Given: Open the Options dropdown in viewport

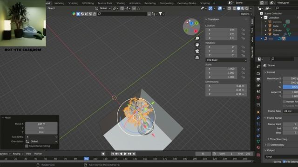Looking at the screenshot, I should pyautogui.click(x=247, y=14).
